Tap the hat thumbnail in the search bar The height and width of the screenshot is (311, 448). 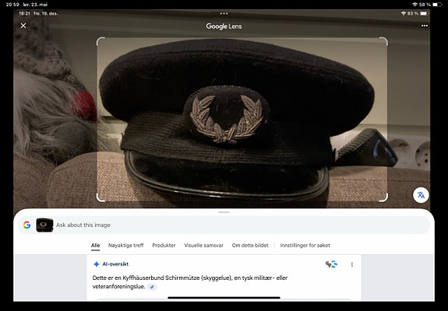click(x=44, y=225)
